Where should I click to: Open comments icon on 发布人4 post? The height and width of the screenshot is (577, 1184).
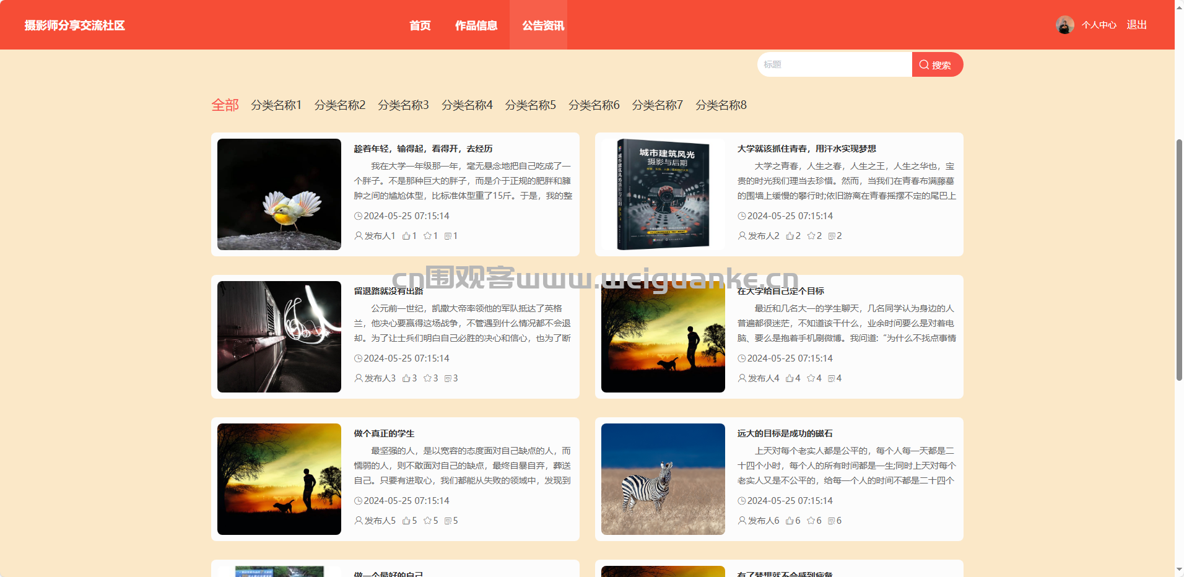tap(832, 378)
